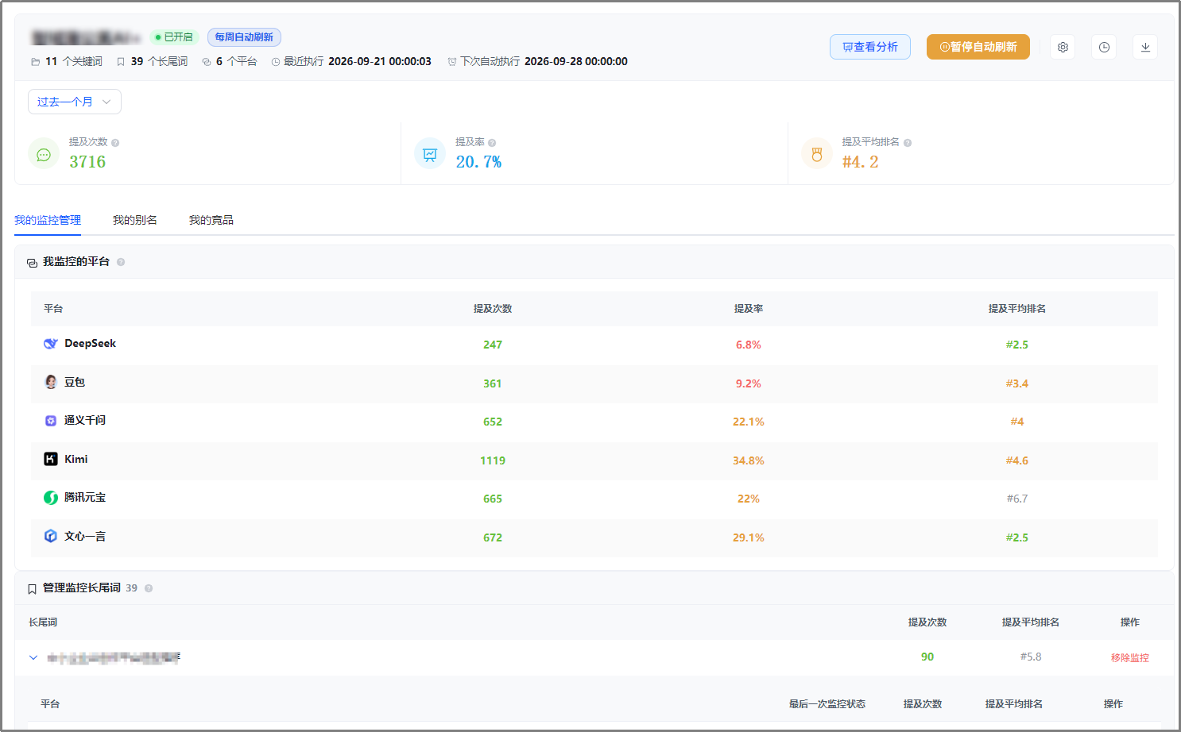This screenshot has height=732, width=1181.
Task: Show the help tooltip beside 提及次数
Action: tap(115, 143)
